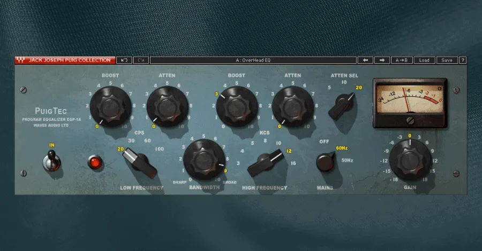
Task: Open help with question mark button
Action: click(463, 60)
